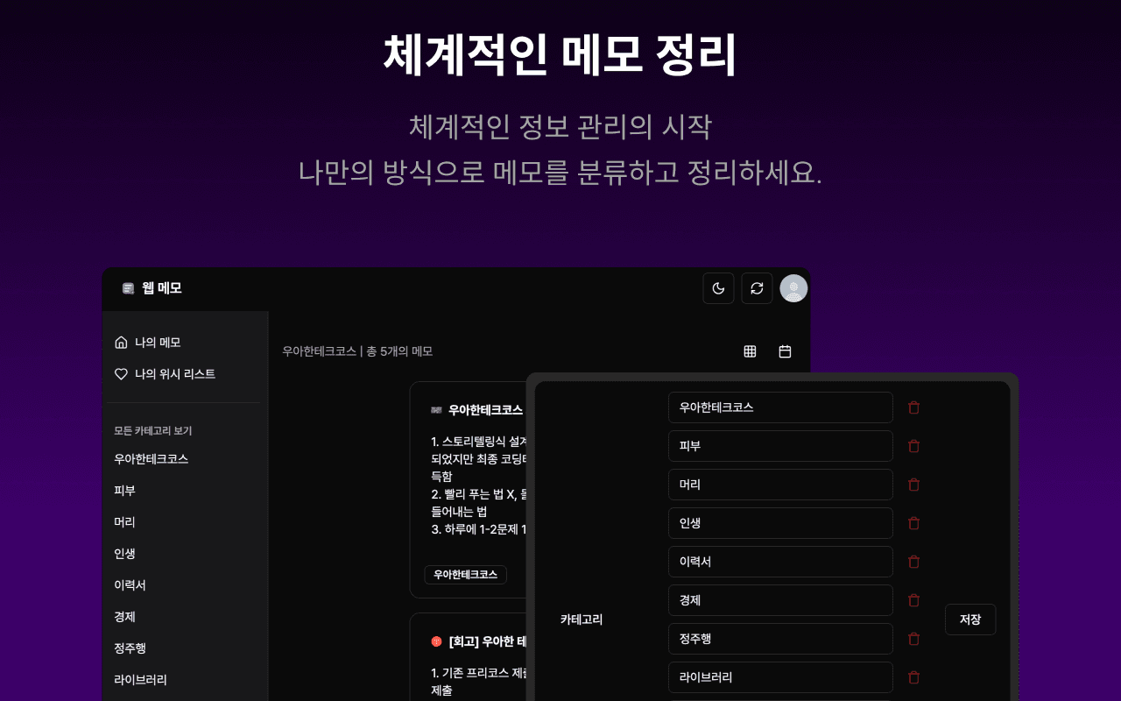Viewport: 1121px width, 701px height.
Task: Select 인생 category in sidebar
Action: (124, 554)
